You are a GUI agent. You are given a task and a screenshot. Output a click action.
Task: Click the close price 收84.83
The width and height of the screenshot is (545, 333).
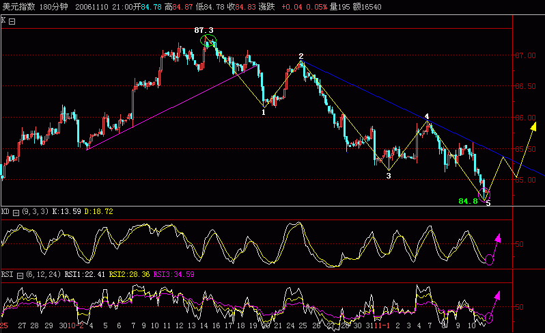coord(241,7)
